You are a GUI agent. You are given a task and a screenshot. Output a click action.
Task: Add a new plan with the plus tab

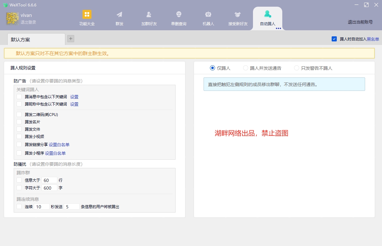(70, 39)
